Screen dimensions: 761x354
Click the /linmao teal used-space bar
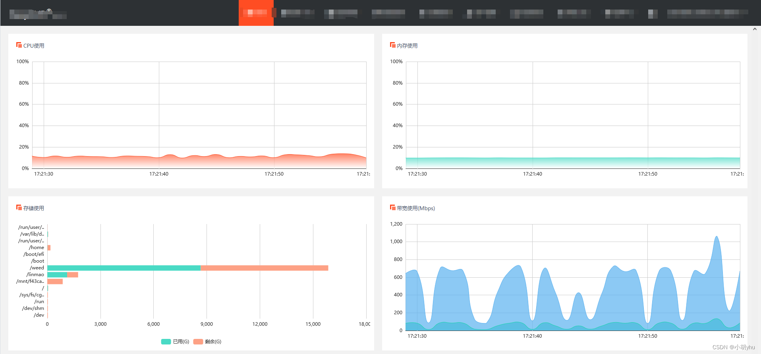tap(57, 275)
